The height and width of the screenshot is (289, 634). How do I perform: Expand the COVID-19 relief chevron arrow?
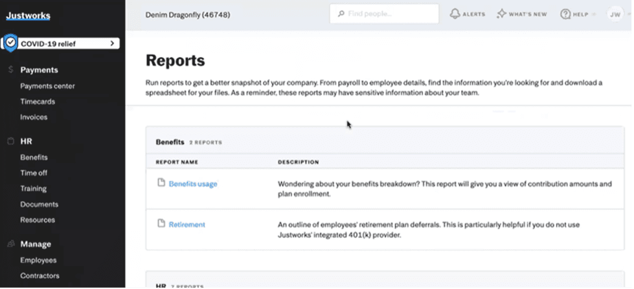(x=112, y=43)
